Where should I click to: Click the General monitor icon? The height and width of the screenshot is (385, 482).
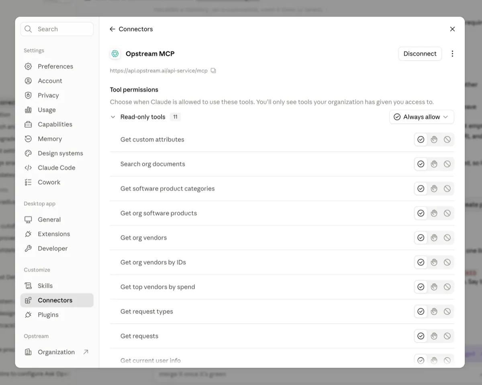(x=28, y=219)
